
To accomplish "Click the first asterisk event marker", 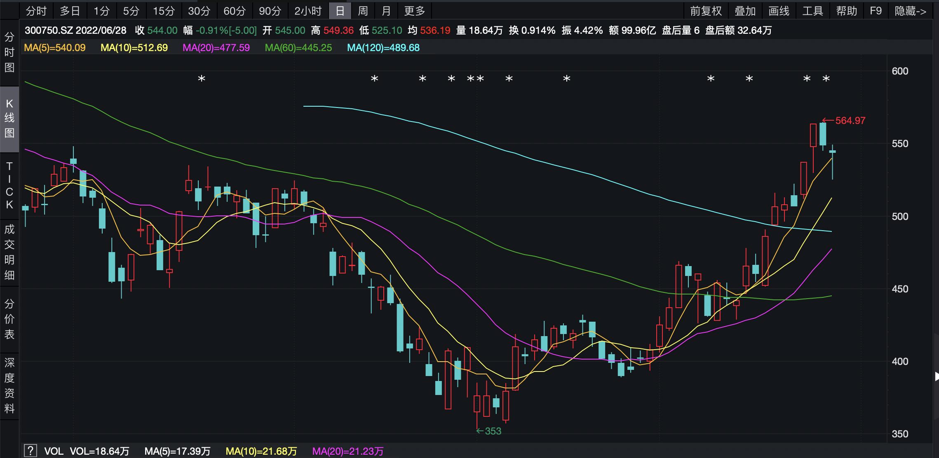I will [202, 79].
